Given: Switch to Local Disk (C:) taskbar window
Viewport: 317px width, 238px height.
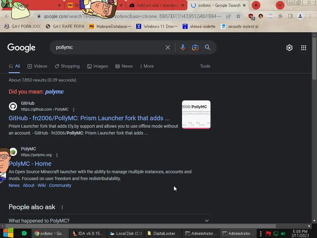Looking at the screenshot, I should pyautogui.click(x=126, y=233).
